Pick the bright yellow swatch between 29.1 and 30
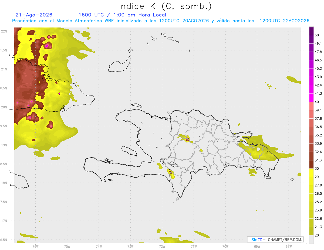The height and width of the screenshot is (250, 324). coord(311,173)
